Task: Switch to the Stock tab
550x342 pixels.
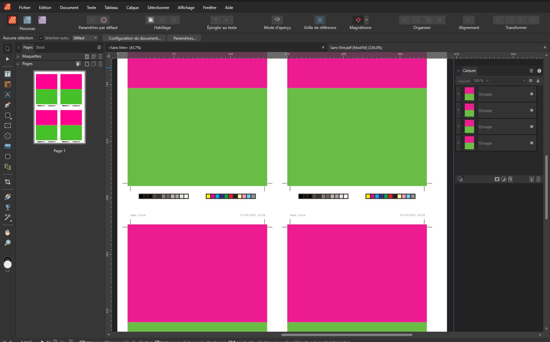Action: coord(40,47)
